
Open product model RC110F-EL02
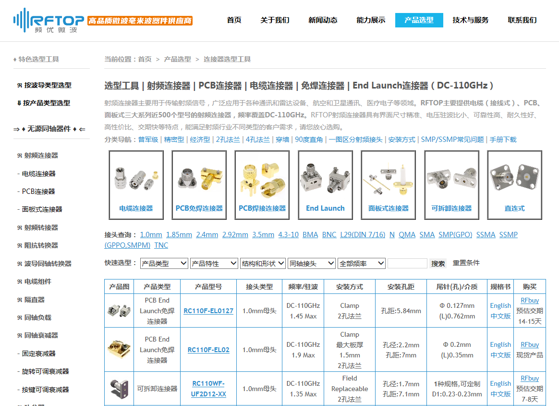click(x=208, y=350)
